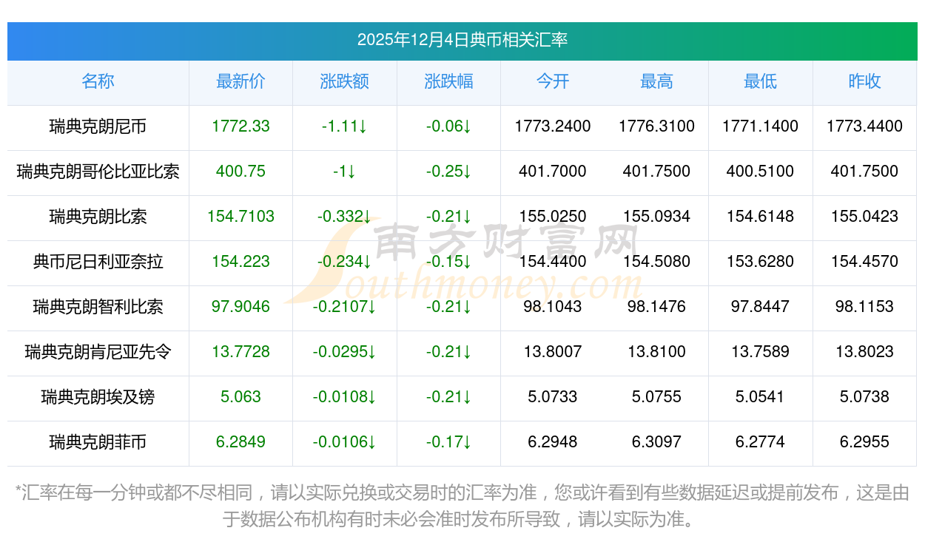
Task: Click the row name 瑞典克朗埃及镑
Action: pyautogui.click(x=98, y=397)
